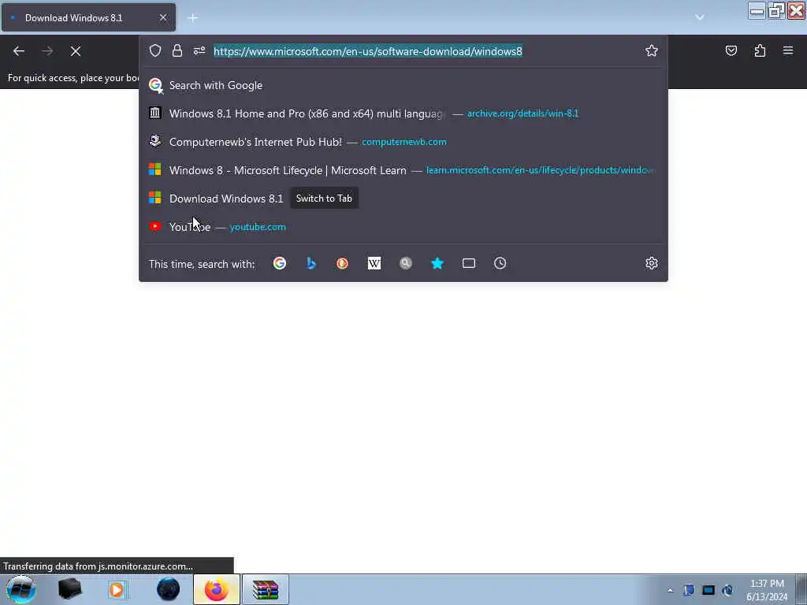Search this time with DuckDuckGo icon
The image size is (807, 605).
(342, 263)
